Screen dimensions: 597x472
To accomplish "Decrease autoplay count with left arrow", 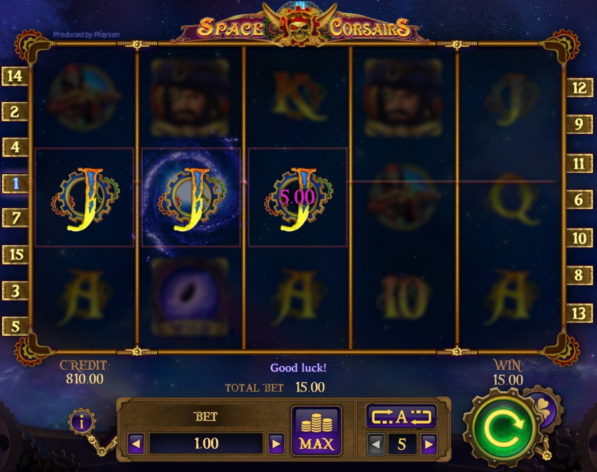I will tap(376, 444).
